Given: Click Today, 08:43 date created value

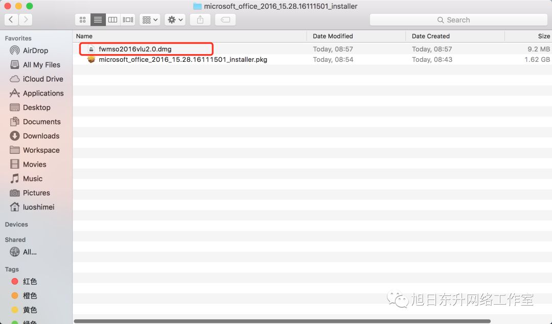Looking at the screenshot, I should coord(432,59).
